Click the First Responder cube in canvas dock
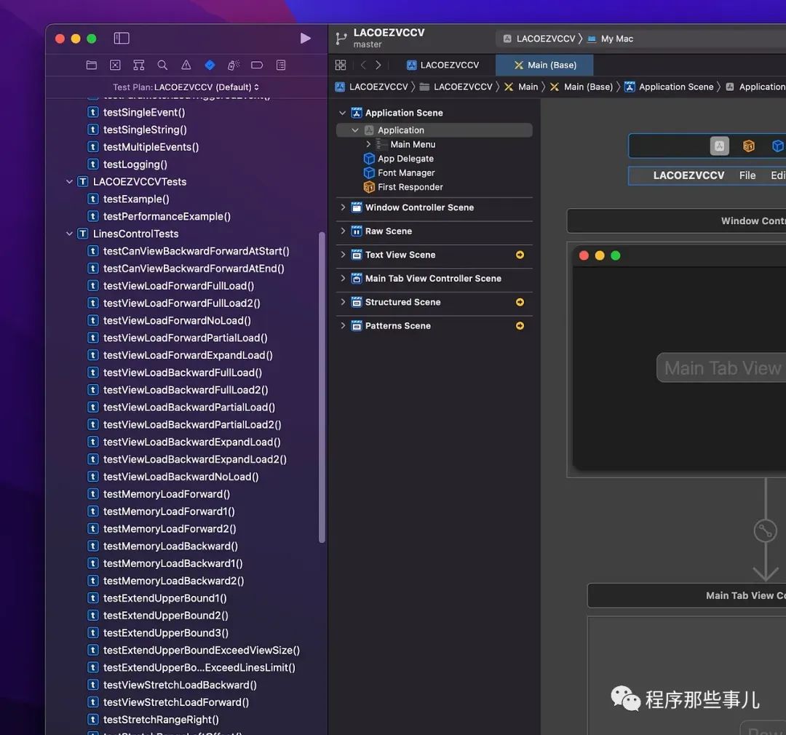Screen dimensions: 786x735 [748, 146]
